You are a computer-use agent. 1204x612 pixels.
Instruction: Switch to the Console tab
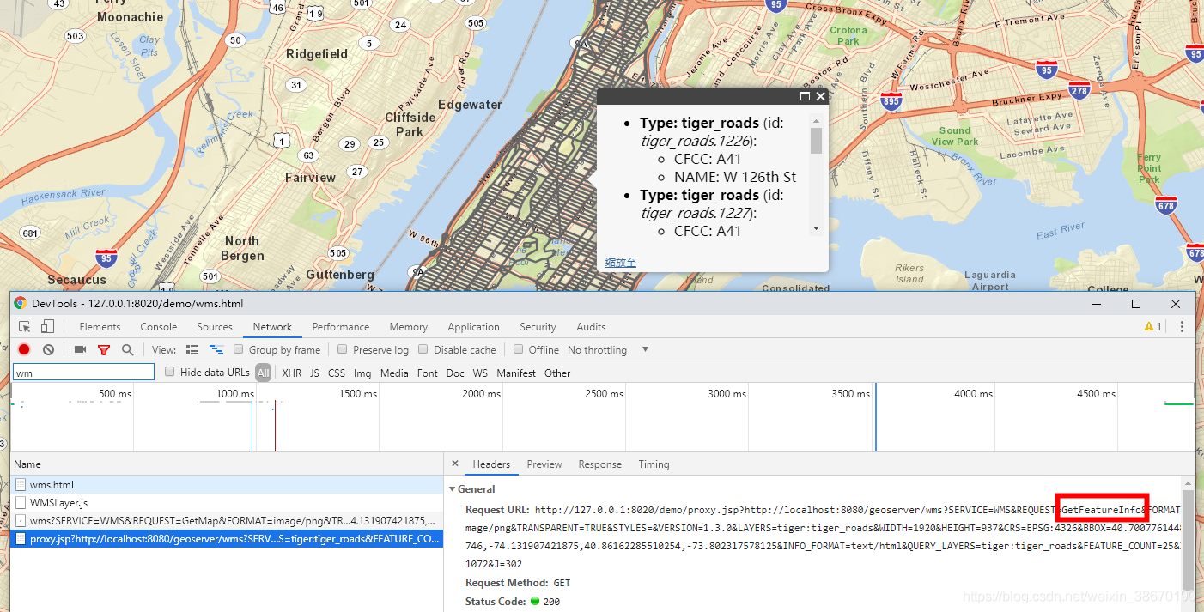tap(159, 327)
